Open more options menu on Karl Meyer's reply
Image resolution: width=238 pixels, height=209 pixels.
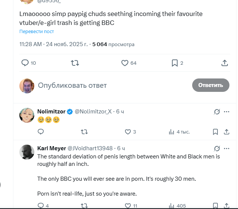click(226, 148)
